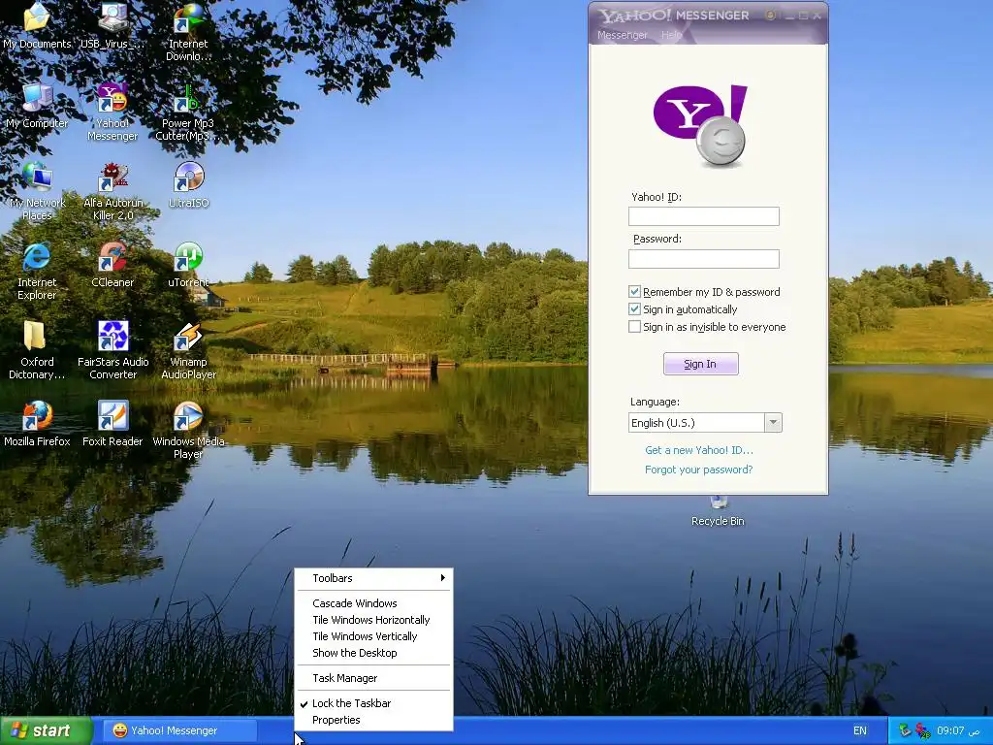
Task: Select Alfa Autorun Killer 2.0 icon
Action: (x=112, y=191)
